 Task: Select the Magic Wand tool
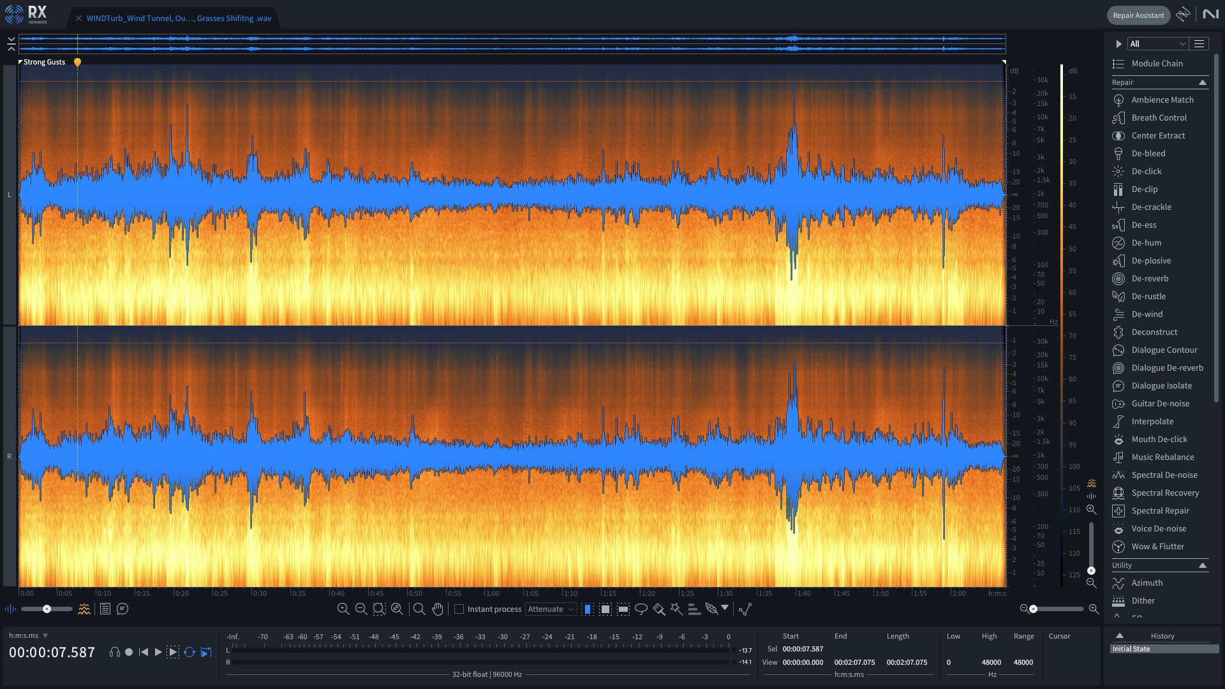[676, 609]
